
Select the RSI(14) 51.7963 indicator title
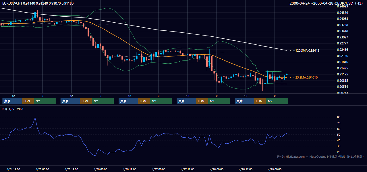pyautogui.click(x=13, y=109)
